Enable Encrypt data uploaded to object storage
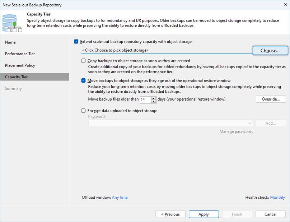Image resolution: width=290 pixels, height=222 pixels. point(84,111)
